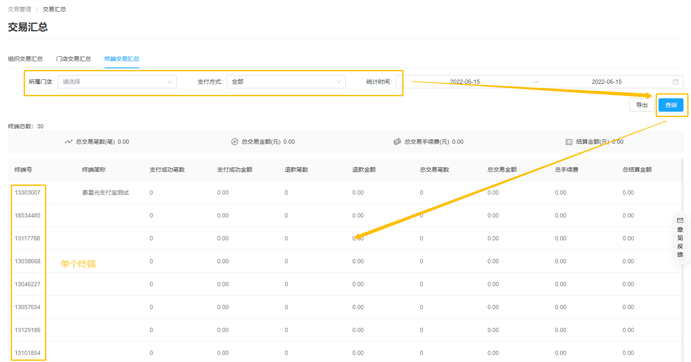Expand the 支付方式 dropdown showing 全部
This screenshot has width=691, height=362.
pyautogui.click(x=286, y=82)
